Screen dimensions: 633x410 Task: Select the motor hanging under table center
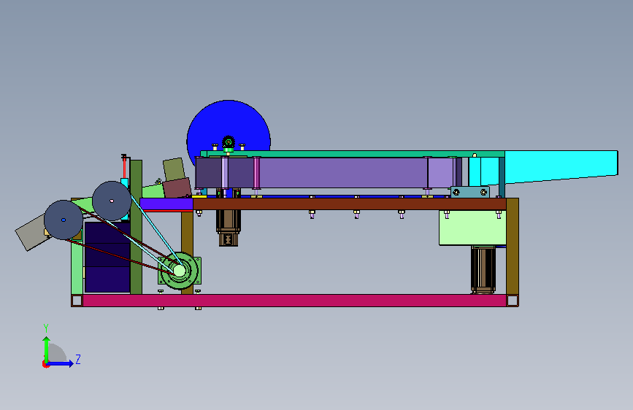click(x=229, y=228)
